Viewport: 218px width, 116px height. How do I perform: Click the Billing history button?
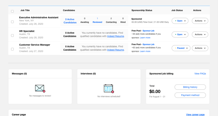(190, 87)
